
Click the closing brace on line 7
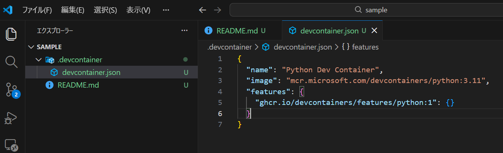pyautogui.click(x=240, y=124)
